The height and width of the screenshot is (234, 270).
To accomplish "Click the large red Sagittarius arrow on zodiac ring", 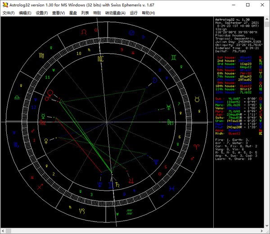I will coord(40,187).
